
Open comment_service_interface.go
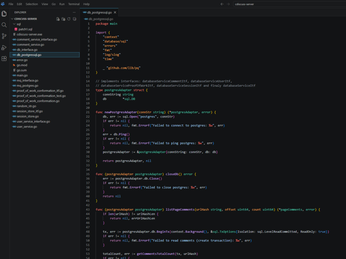37,39
